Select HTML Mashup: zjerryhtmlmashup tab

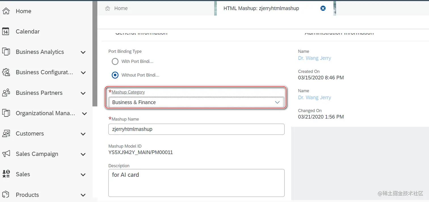275,9
